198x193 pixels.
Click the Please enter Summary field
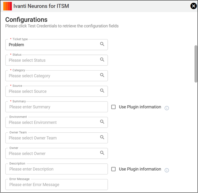click(x=56, y=107)
